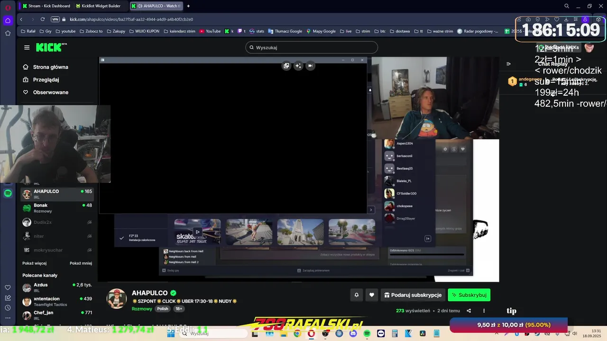Screen dimensions: 607x341
Task: Click the browser address bar URL
Action: pyautogui.click(x=131, y=19)
